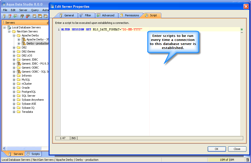Select the Generic ODBC folder item

click(30, 68)
